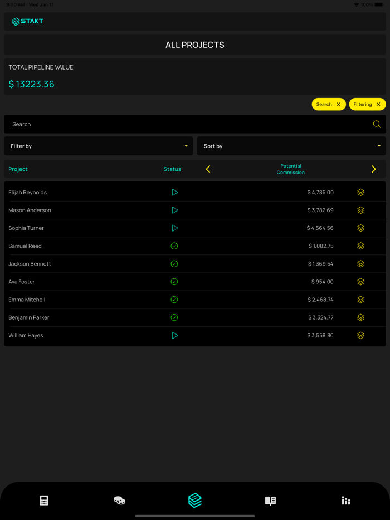Open Elijah Reynolds project
Screen dimensions: 390x520
point(27,192)
